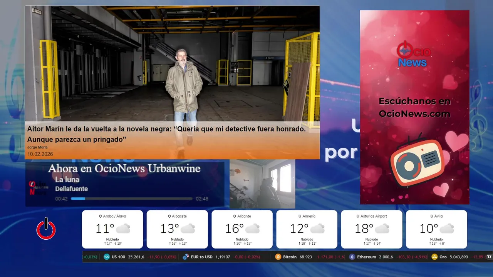Open the Aitor Marín news headline
This screenshot has width=493, height=277.
[x=166, y=134]
